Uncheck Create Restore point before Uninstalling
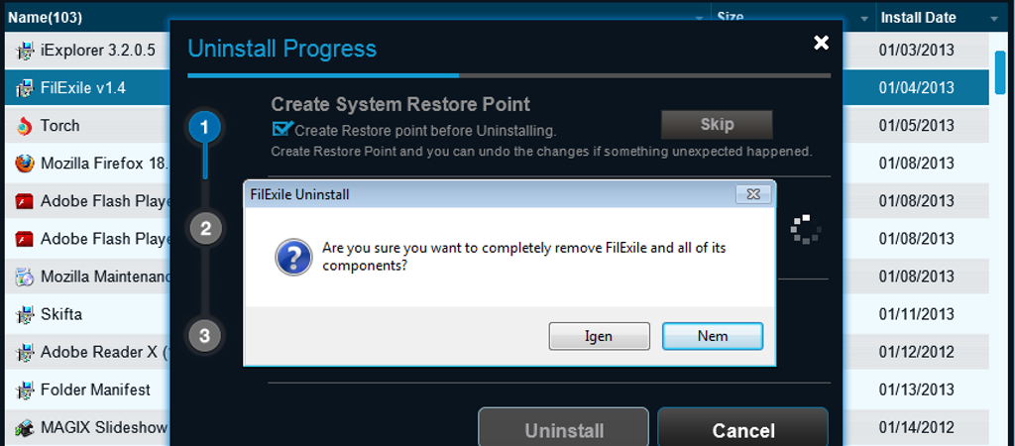 coord(281,129)
